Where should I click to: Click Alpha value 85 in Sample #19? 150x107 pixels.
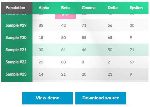(x=41, y=25)
